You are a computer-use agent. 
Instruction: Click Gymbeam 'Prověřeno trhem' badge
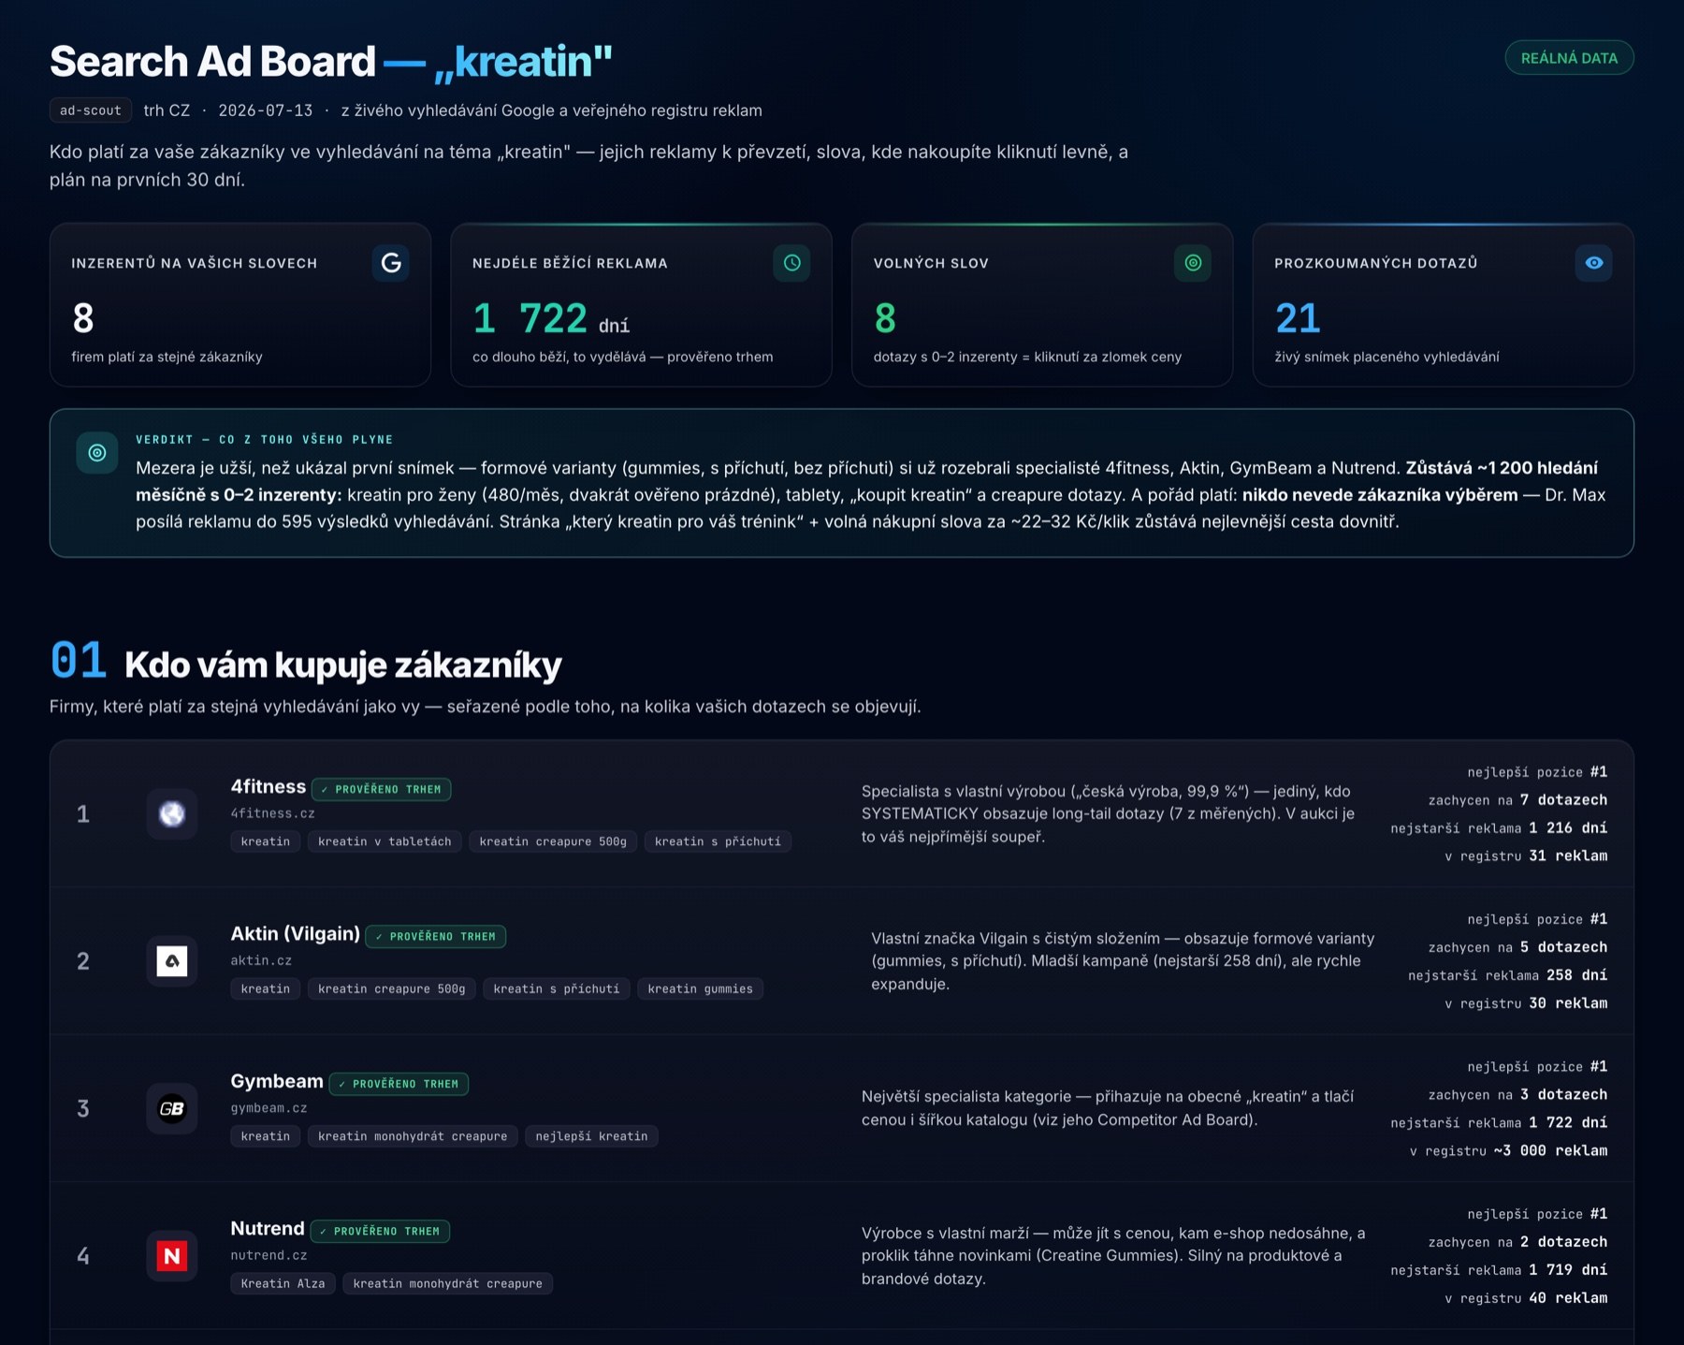click(399, 1084)
